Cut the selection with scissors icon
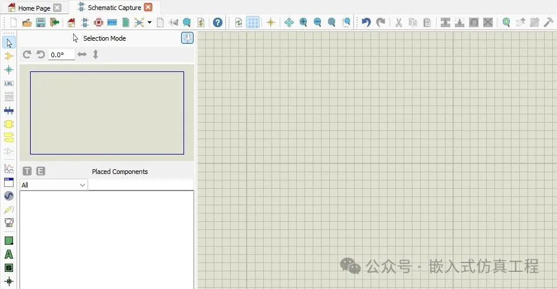557x289 pixels. click(x=399, y=23)
